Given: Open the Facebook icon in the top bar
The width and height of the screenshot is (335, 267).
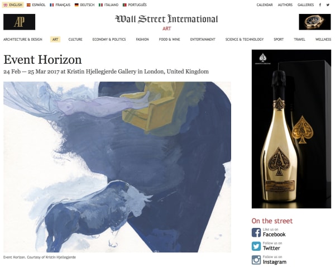Looking at the screenshot, I should click(x=320, y=4).
